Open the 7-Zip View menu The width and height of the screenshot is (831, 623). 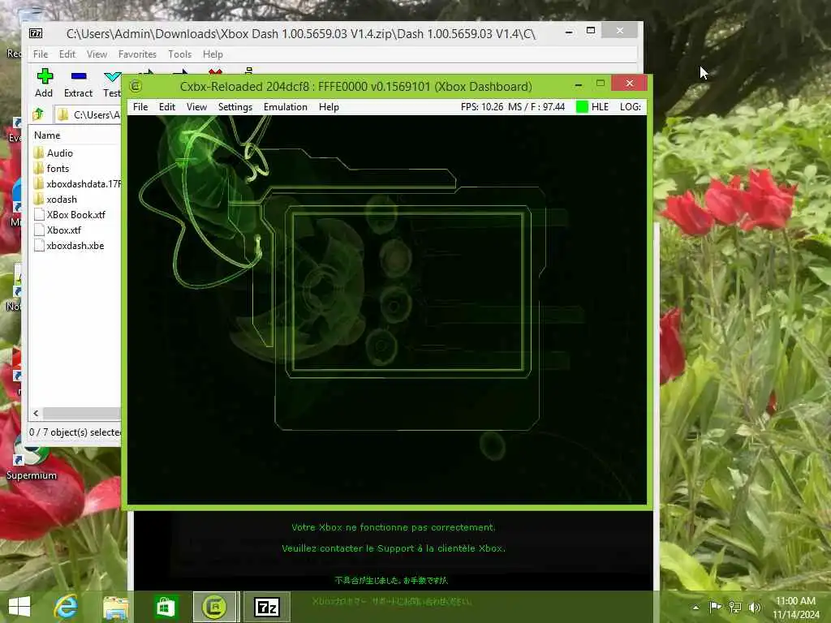point(97,54)
